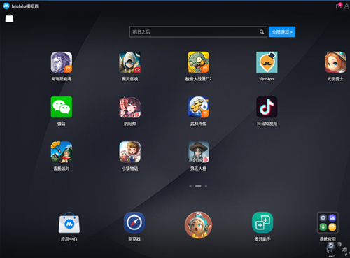Click the magnifier search icon
Viewport: 350px width, 258px height.
(x=262, y=32)
